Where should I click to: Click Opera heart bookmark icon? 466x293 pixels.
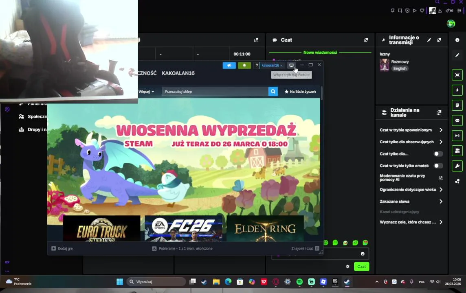(422, 11)
